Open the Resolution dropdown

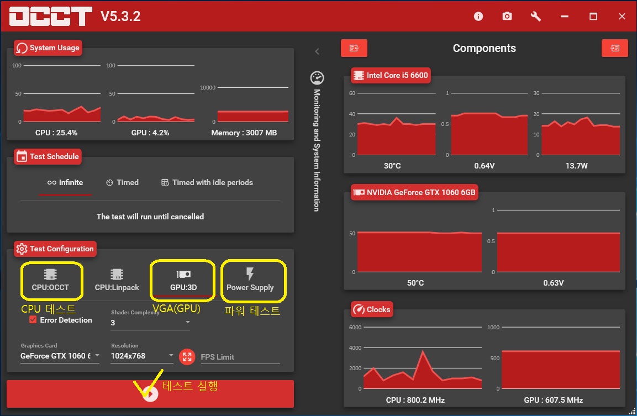142,356
